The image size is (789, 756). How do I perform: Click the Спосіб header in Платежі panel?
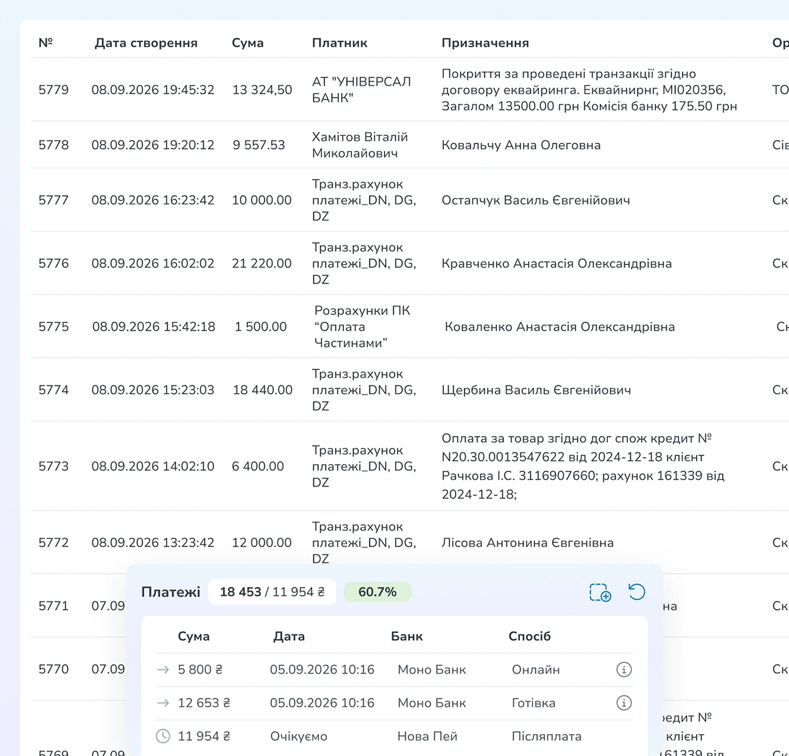click(530, 636)
